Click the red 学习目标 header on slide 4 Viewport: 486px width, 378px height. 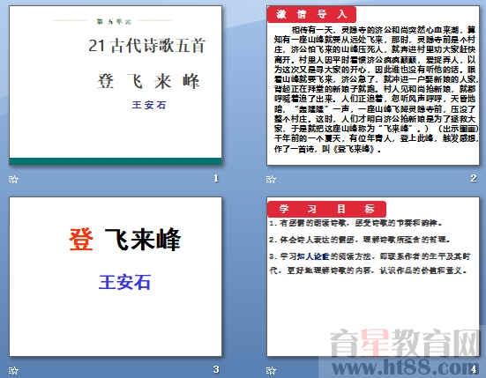tap(326, 209)
